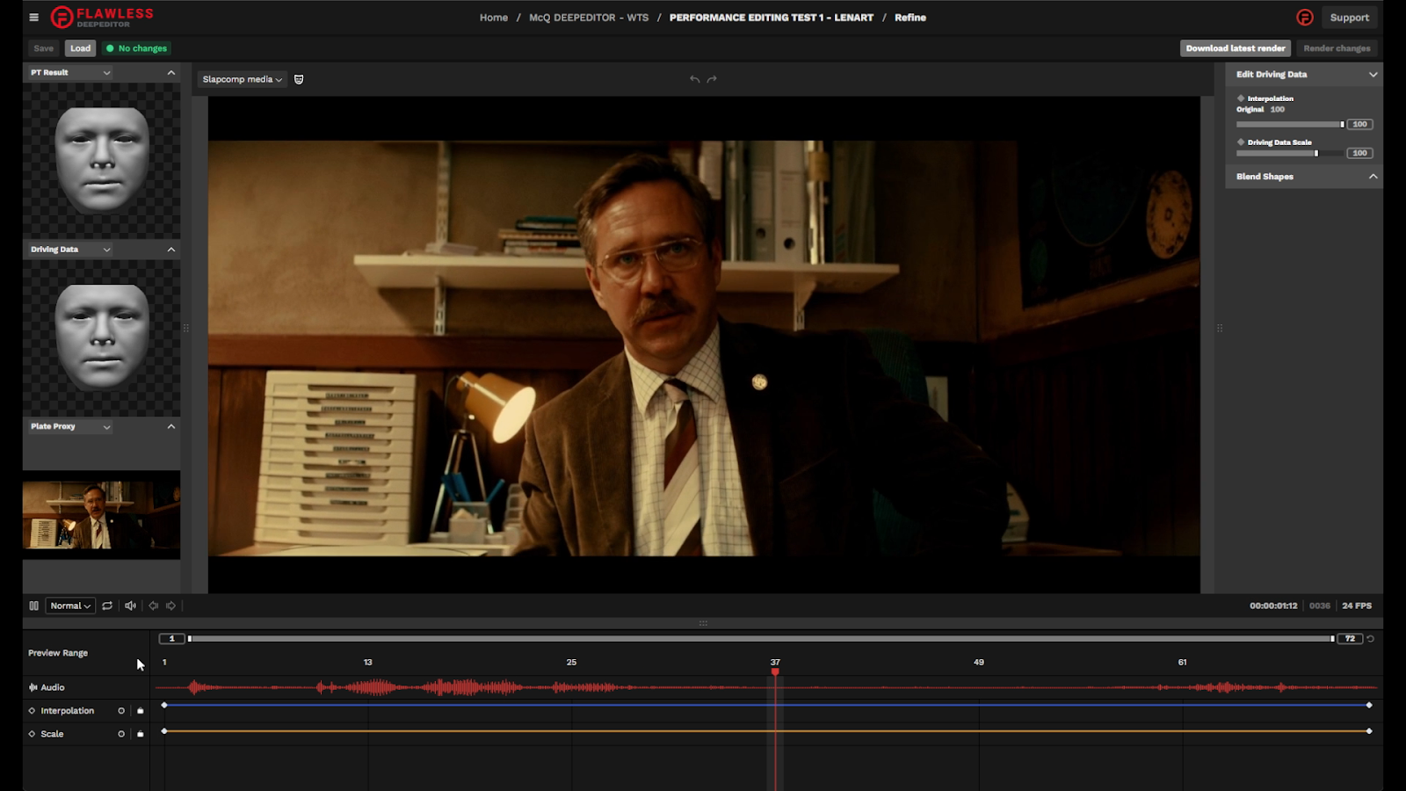The image size is (1406, 791).
Task: Open PERFORMANCE EDITING TEST 1 - LENART breadcrumb
Action: pos(772,18)
